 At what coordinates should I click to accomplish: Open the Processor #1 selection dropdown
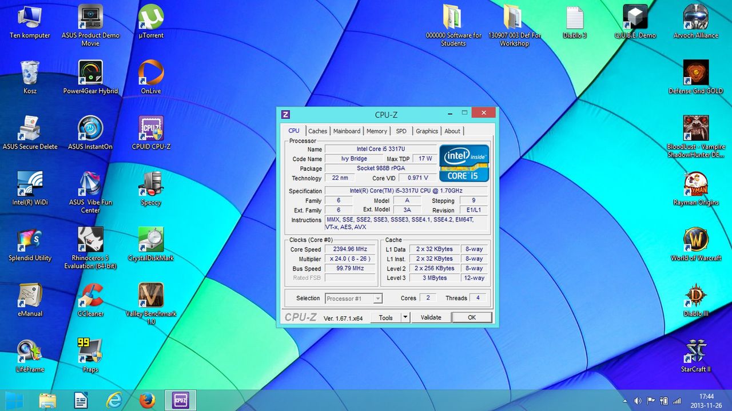pyautogui.click(x=354, y=299)
